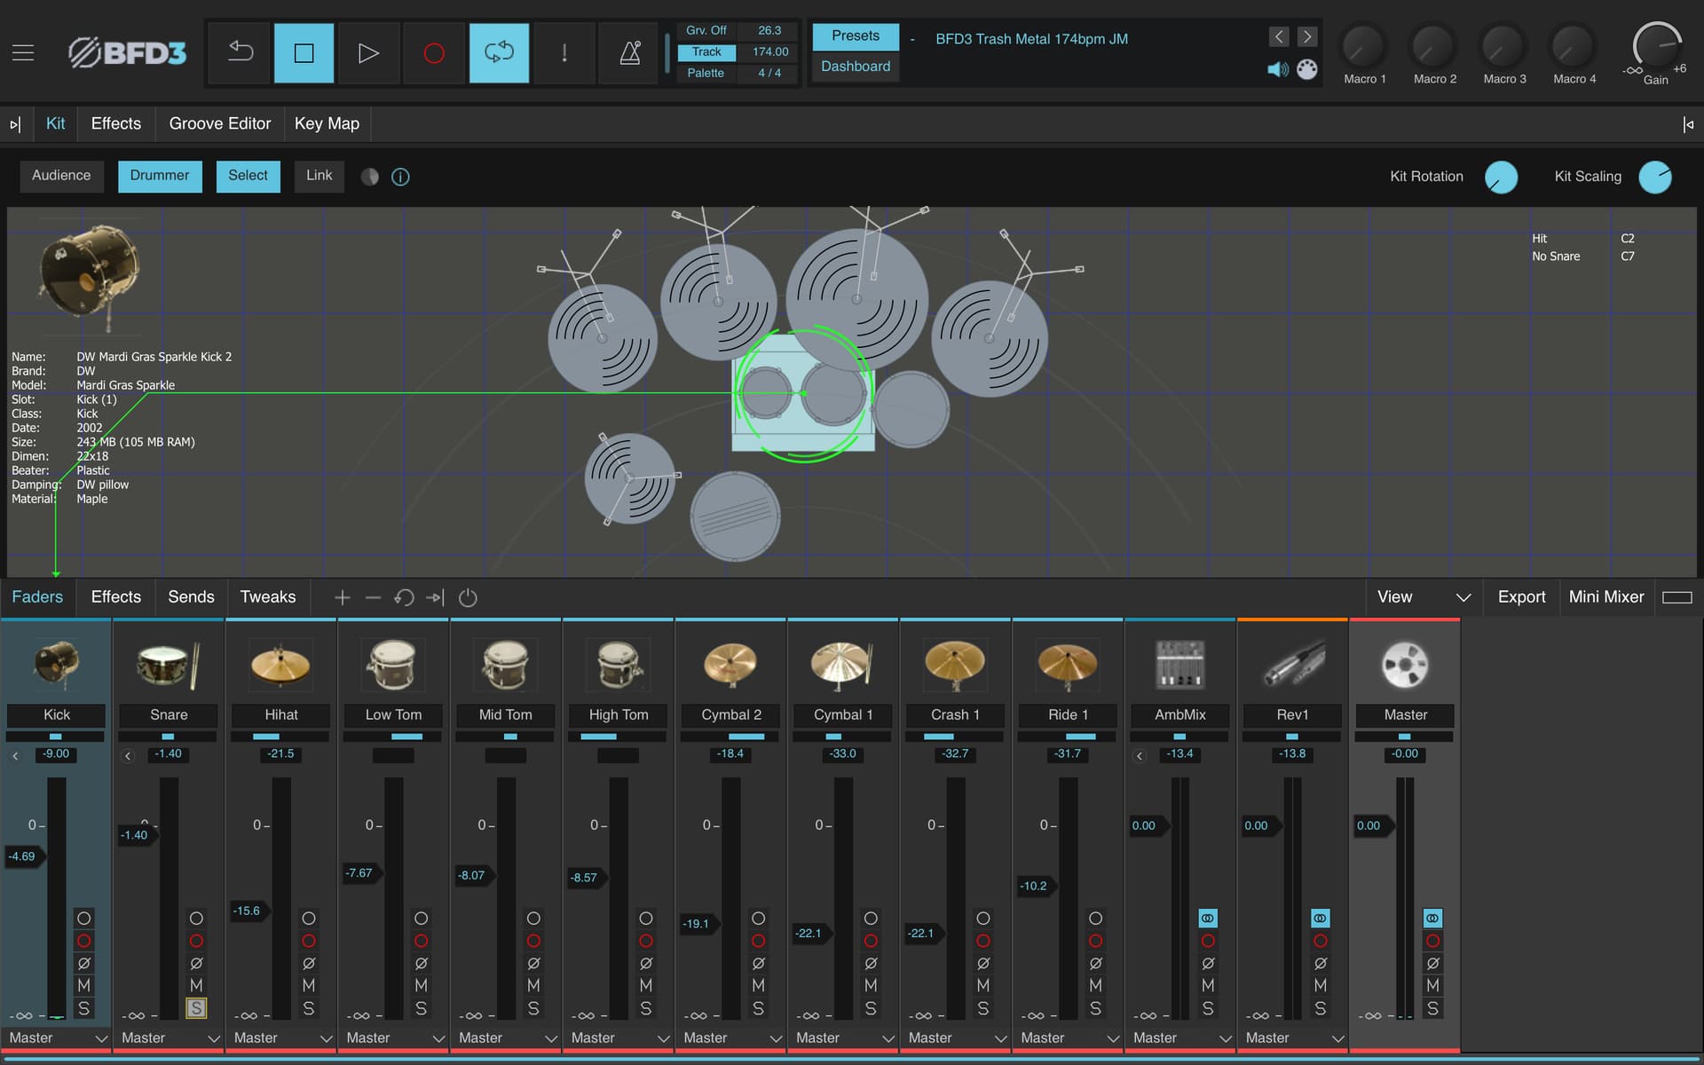Remove mixer channel with minus icon
The image size is (1704, 1065).
pos(373,597)
